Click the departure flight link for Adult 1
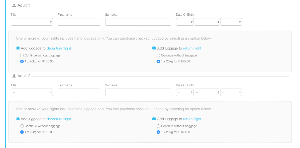 click(x=59, y=48)
